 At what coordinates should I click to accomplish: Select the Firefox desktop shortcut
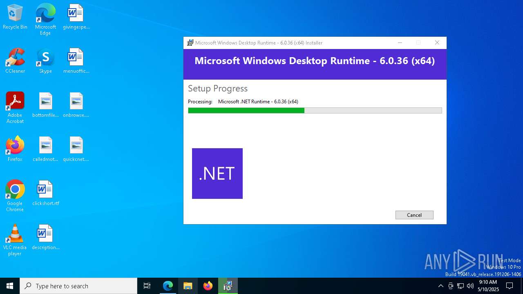[15, 149]
